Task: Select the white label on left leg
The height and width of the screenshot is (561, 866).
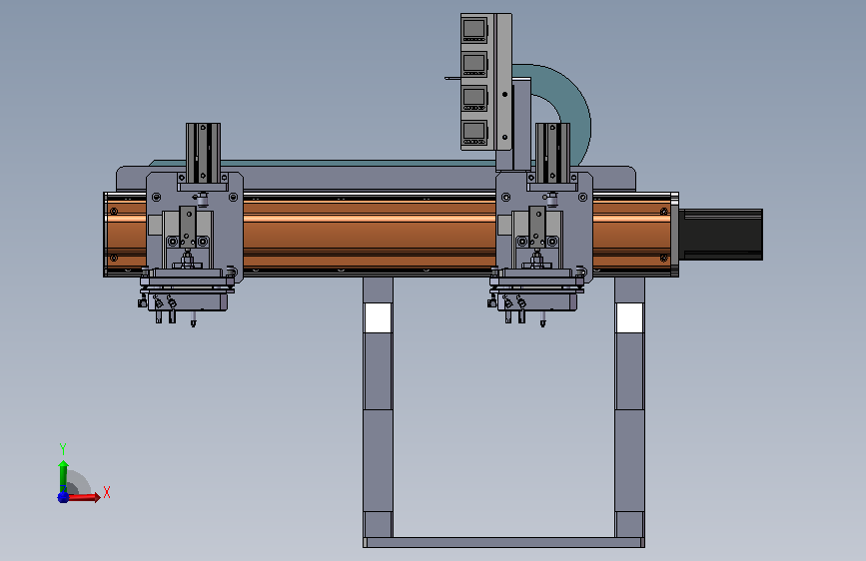Action: [x=378, y=317]
